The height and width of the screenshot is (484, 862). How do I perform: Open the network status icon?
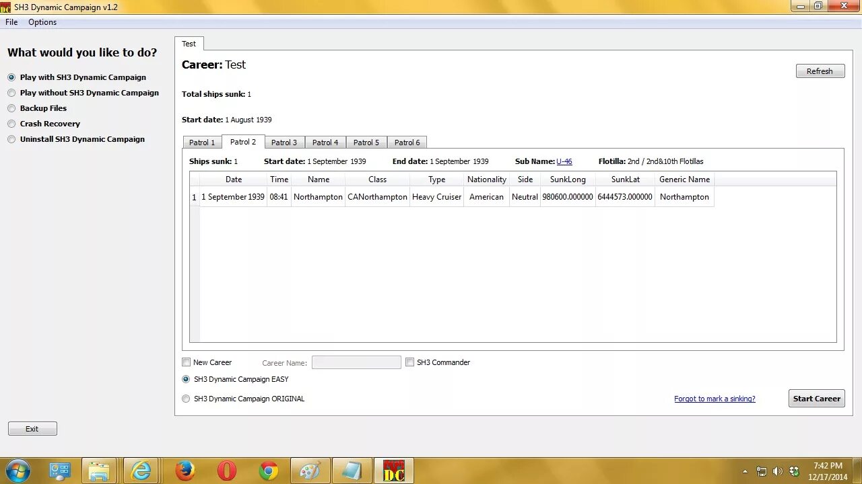pos(762,471)
